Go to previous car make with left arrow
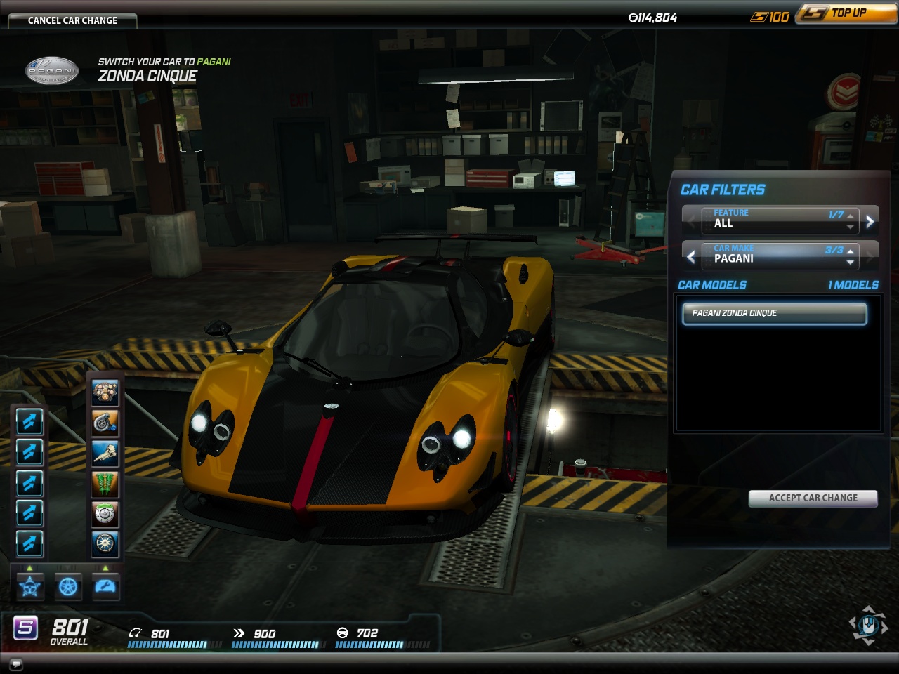This screenshot has width=899, height=674. tap(692, 256)
